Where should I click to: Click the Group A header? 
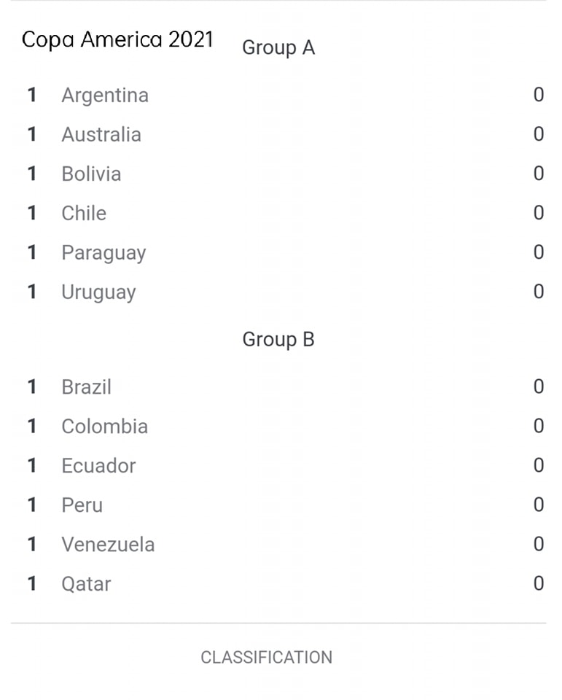click(278, 48)
